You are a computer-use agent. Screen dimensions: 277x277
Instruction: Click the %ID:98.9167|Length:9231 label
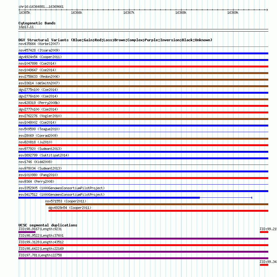[x=40, y=229]
